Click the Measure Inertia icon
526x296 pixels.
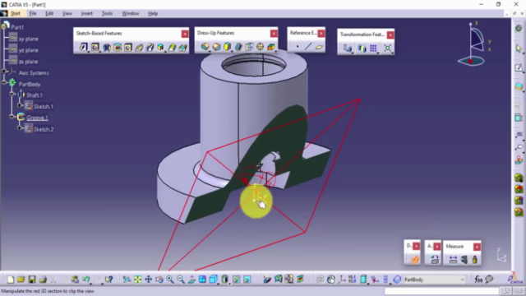point(475,260)
